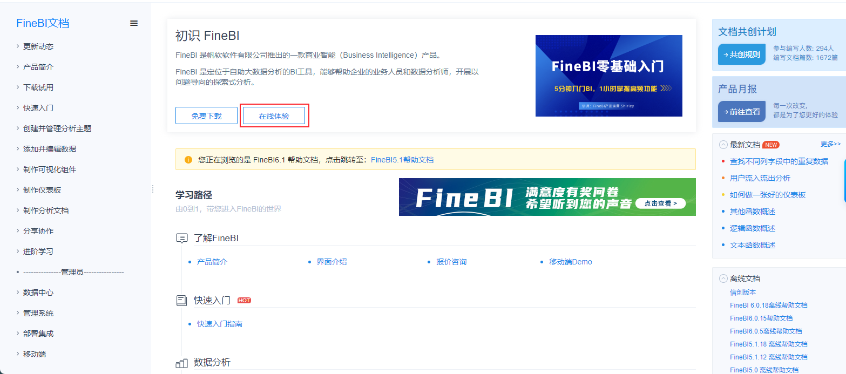Open 其他函数概述 document
This screenshot has height=374, width=846.
753,212
